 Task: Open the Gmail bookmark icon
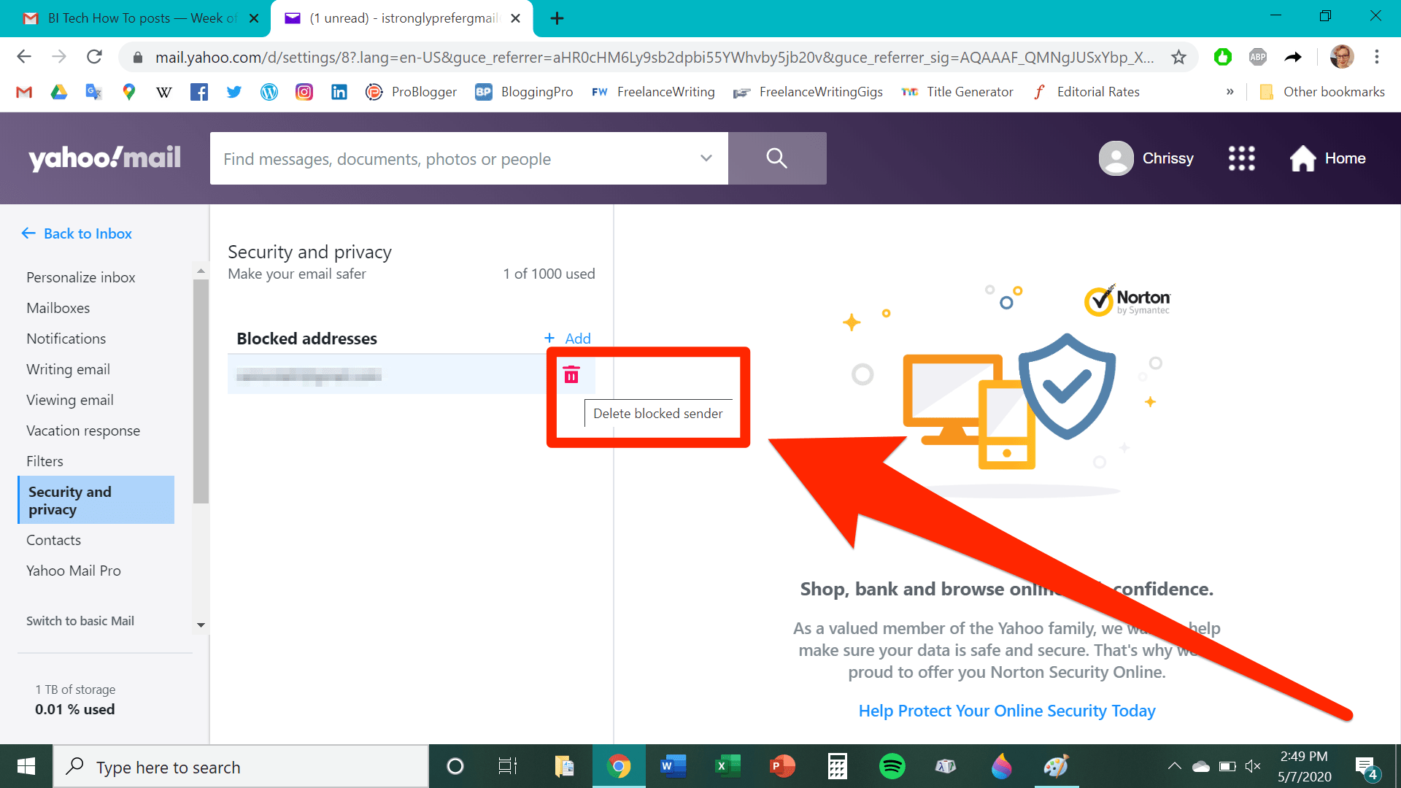click(x=23, y=92)
